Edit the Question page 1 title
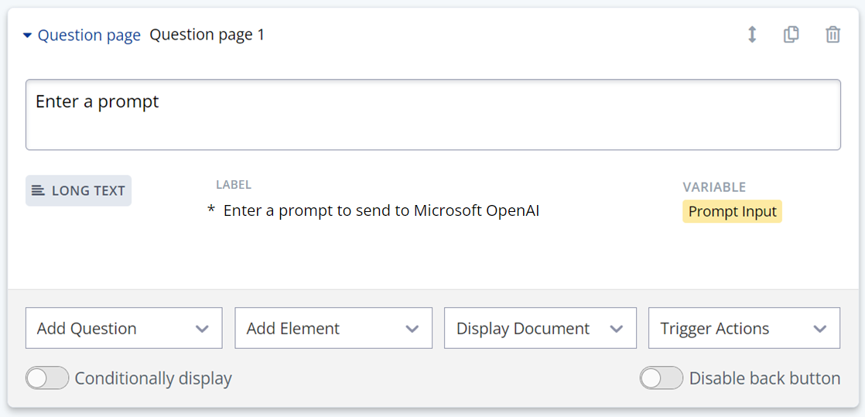 pos(207,35)
